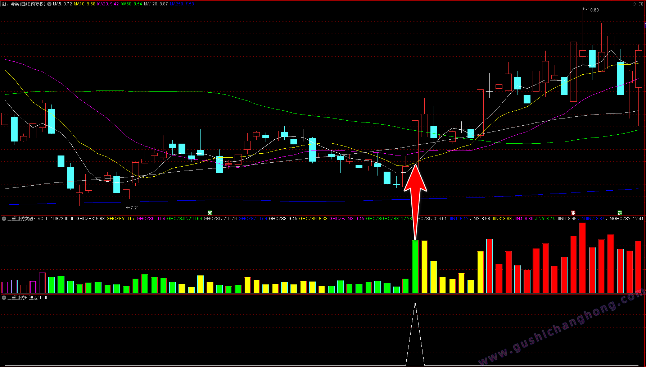646x367 pixels.
Task: Expand the main chart indicator dropdown arrow
Action: click(49, 4)
